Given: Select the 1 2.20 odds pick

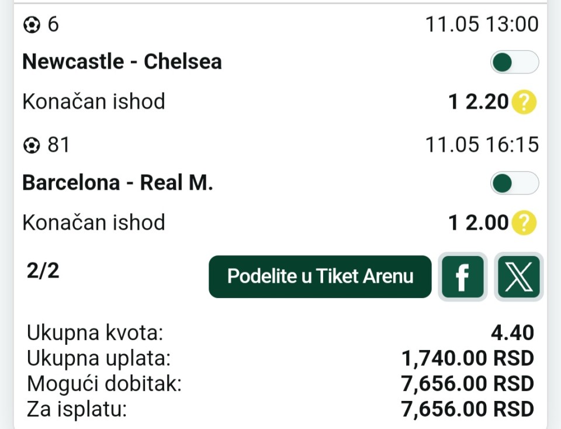Looking at the screenshot, I should [479, 102].
